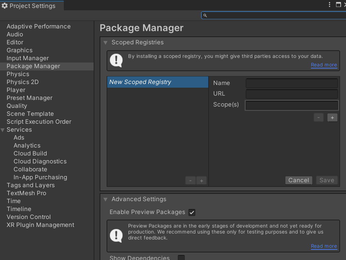This screenshot has width=346, height=260.
Task: Click the scoped registry warning icon
Action: (x=116, y=61)
